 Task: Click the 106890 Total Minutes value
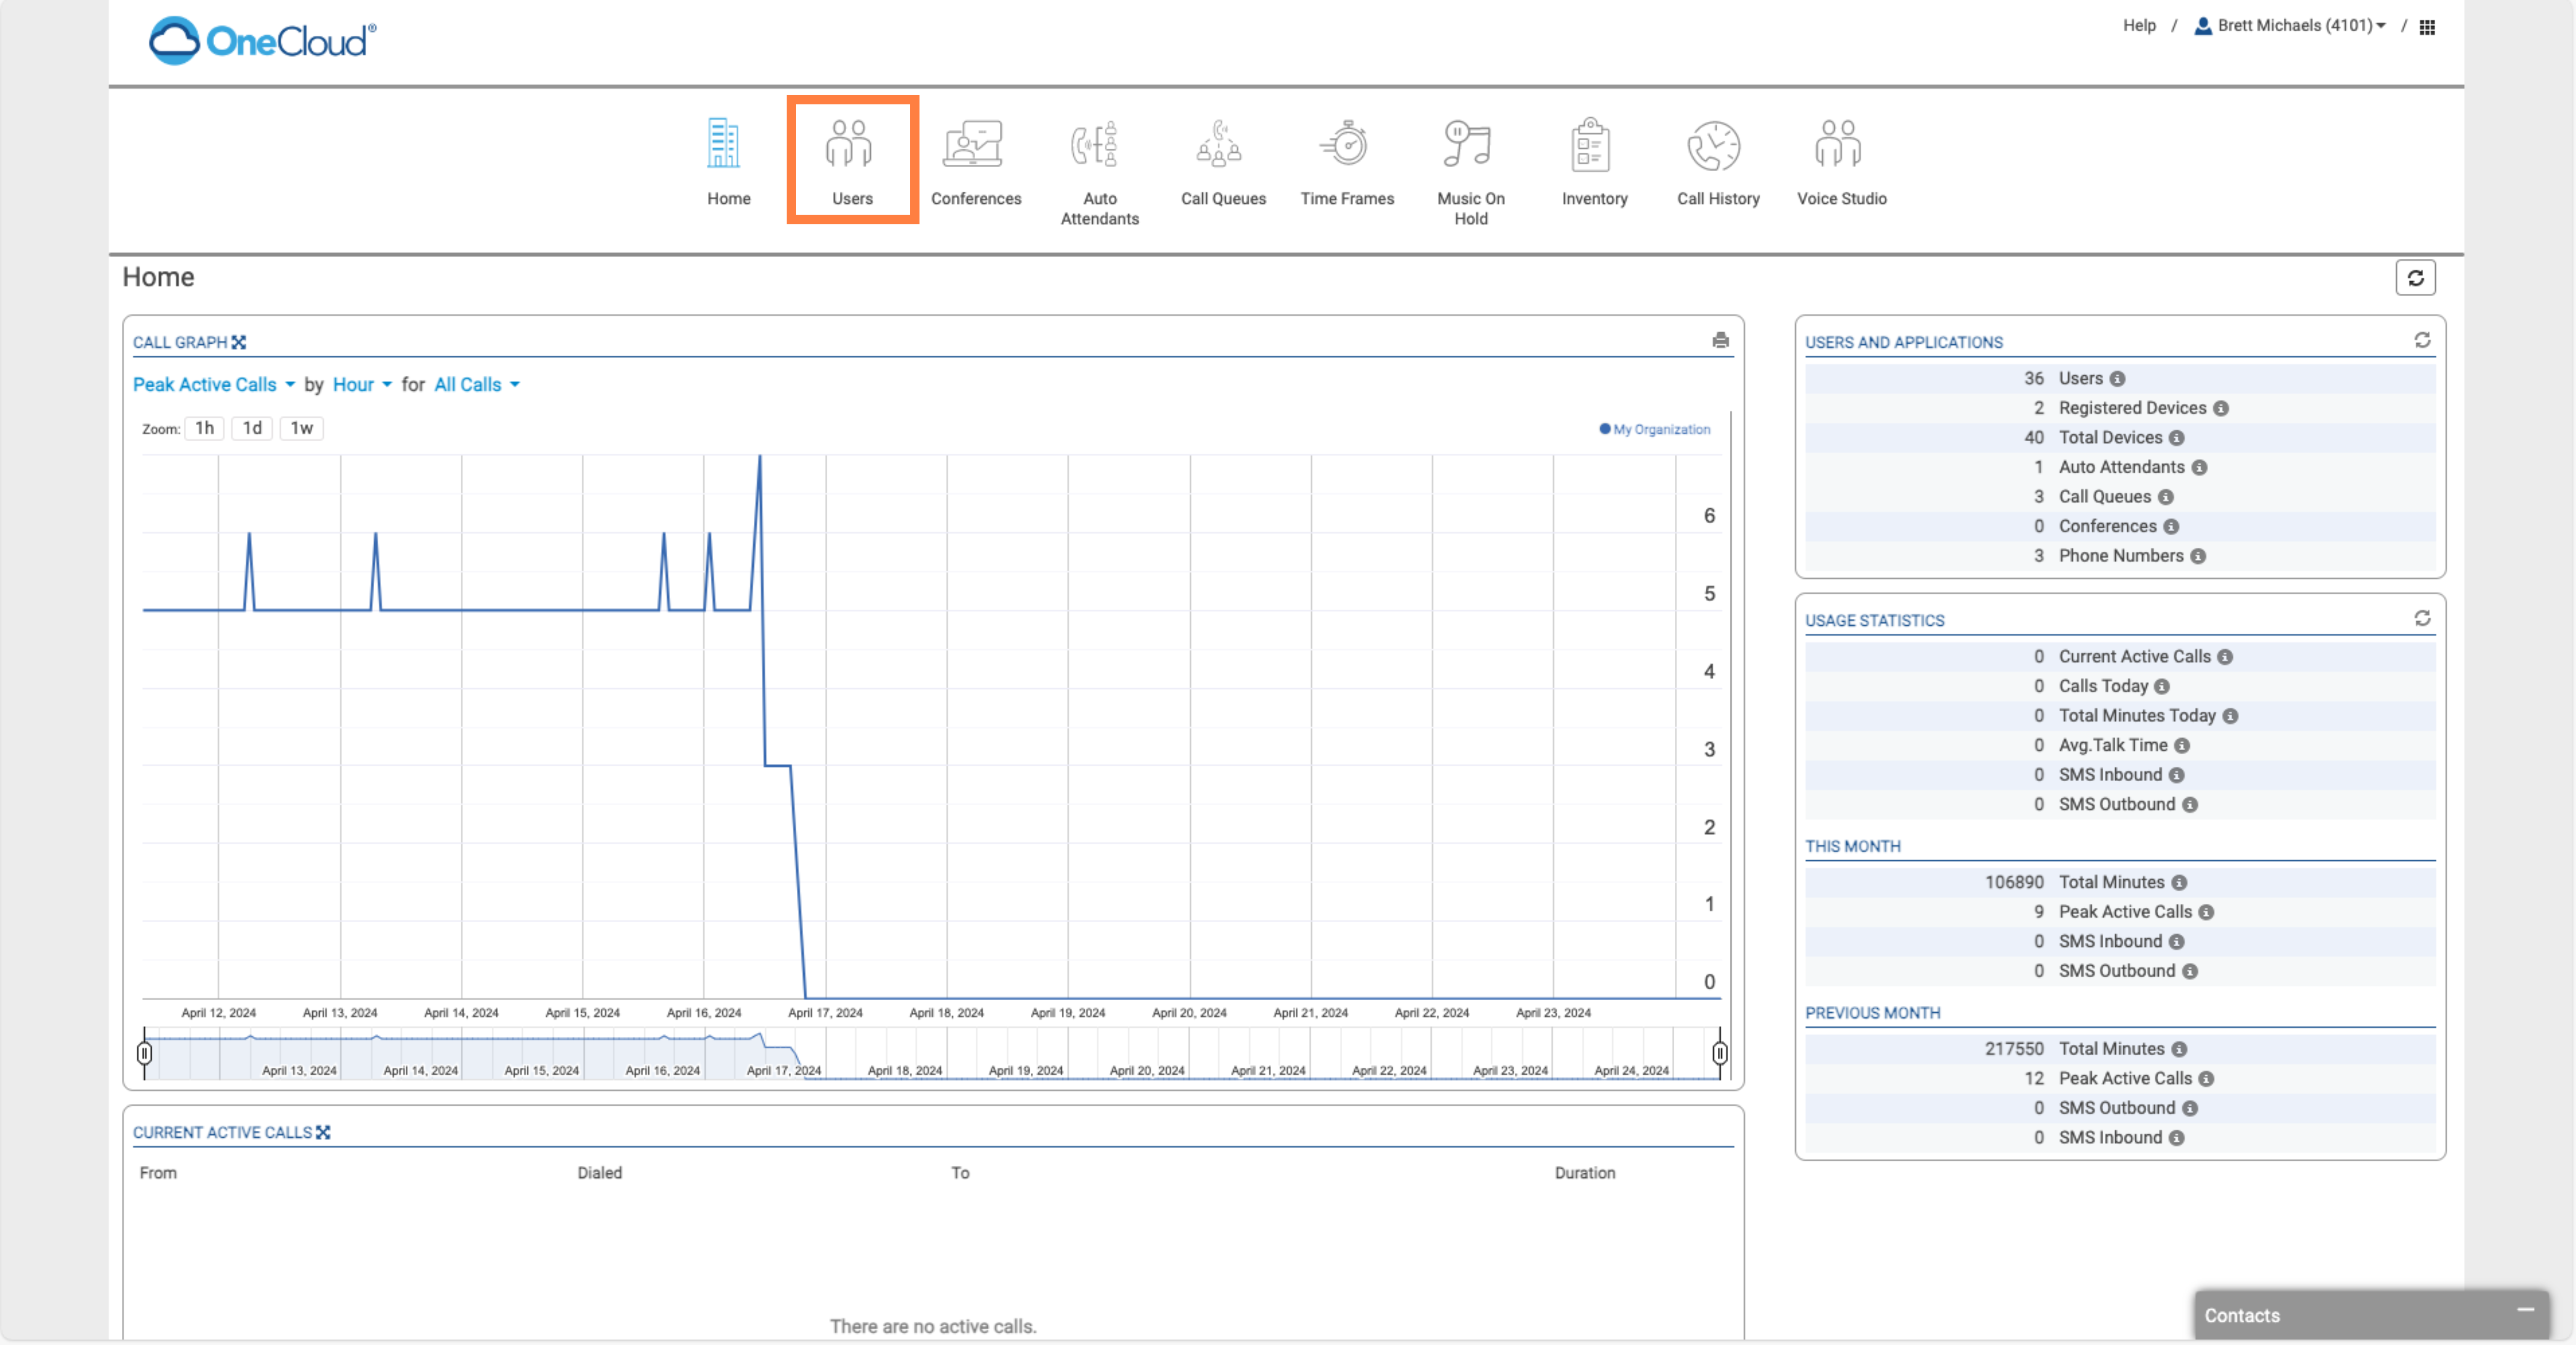[2014, 883]
